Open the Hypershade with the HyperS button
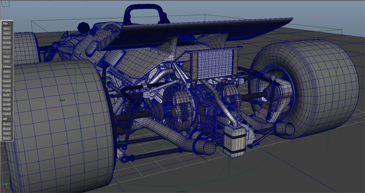This screenshot has height=193, width=365. (x=6, y=86)
